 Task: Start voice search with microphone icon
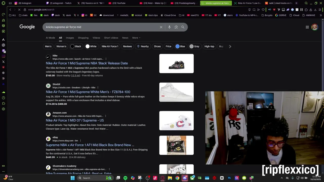169,27
